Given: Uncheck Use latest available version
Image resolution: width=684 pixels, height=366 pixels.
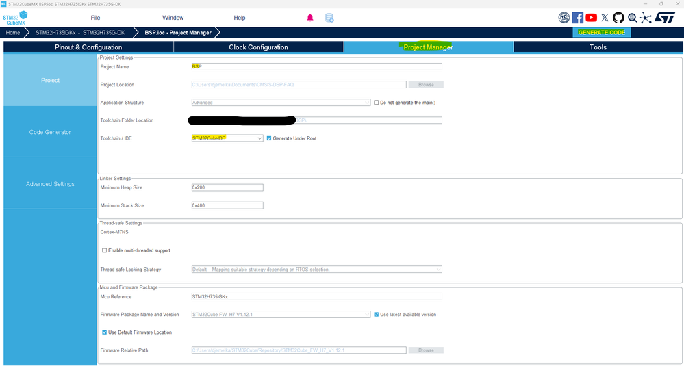Looking at the screenshot, I should coord(377,314).
